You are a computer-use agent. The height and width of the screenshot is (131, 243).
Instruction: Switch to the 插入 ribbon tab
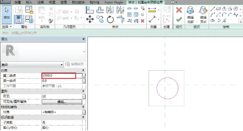coord(29,2)
